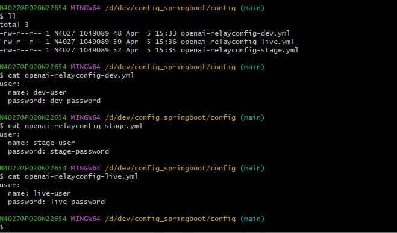This screenshot has width=397, height=233.
Task: Select openai-relayconfig-dev.yml in the ll listing
Action: point(235,33)
